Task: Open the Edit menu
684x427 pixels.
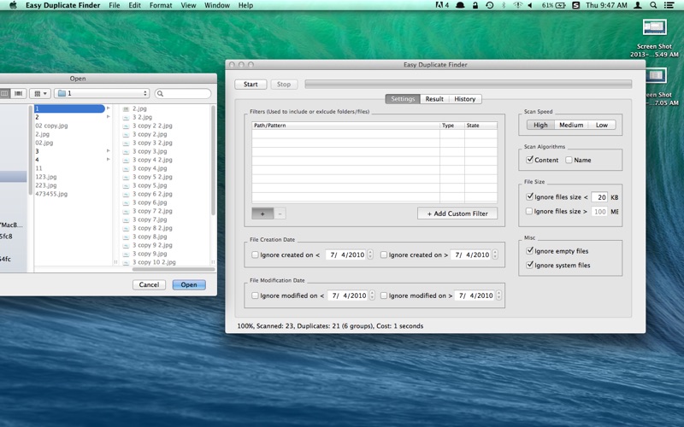Action: (135, 5)
